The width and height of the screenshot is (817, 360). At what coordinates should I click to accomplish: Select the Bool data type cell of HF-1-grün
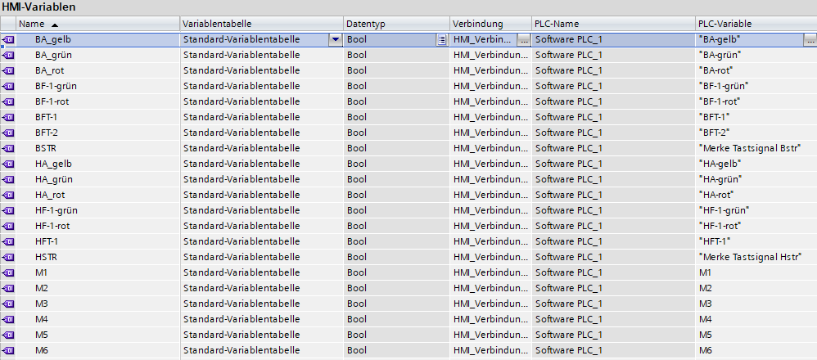pyautogui.click(x=395, y=210)
